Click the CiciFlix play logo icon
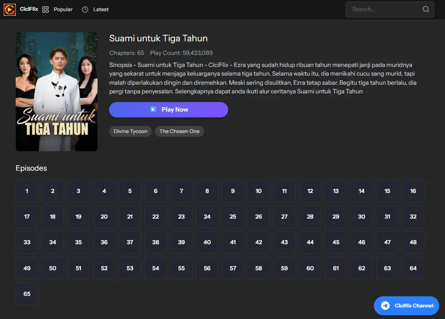 (9, 9)
